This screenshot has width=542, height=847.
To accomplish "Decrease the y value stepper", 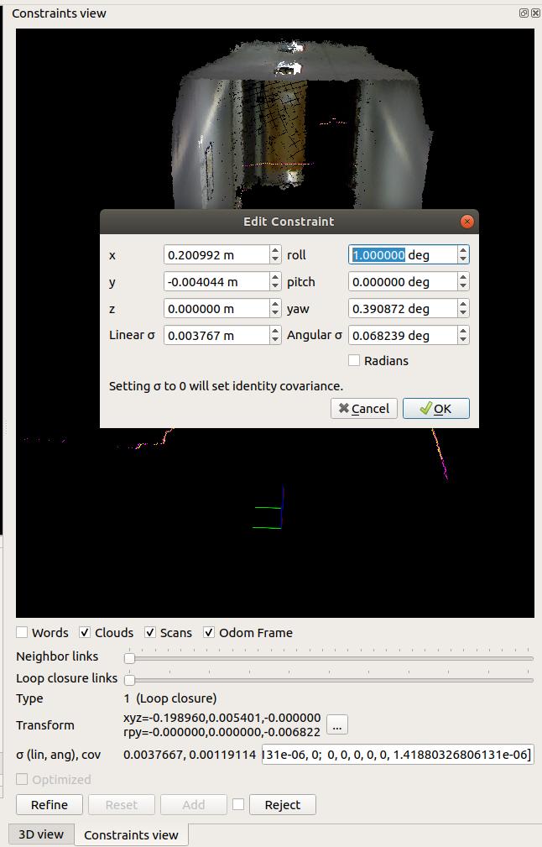I will point(275,286).
